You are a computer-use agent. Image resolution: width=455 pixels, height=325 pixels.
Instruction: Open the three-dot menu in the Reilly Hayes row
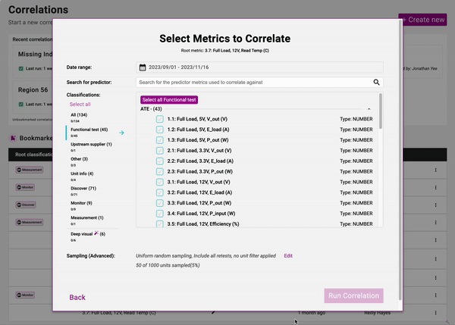[435, 313]
